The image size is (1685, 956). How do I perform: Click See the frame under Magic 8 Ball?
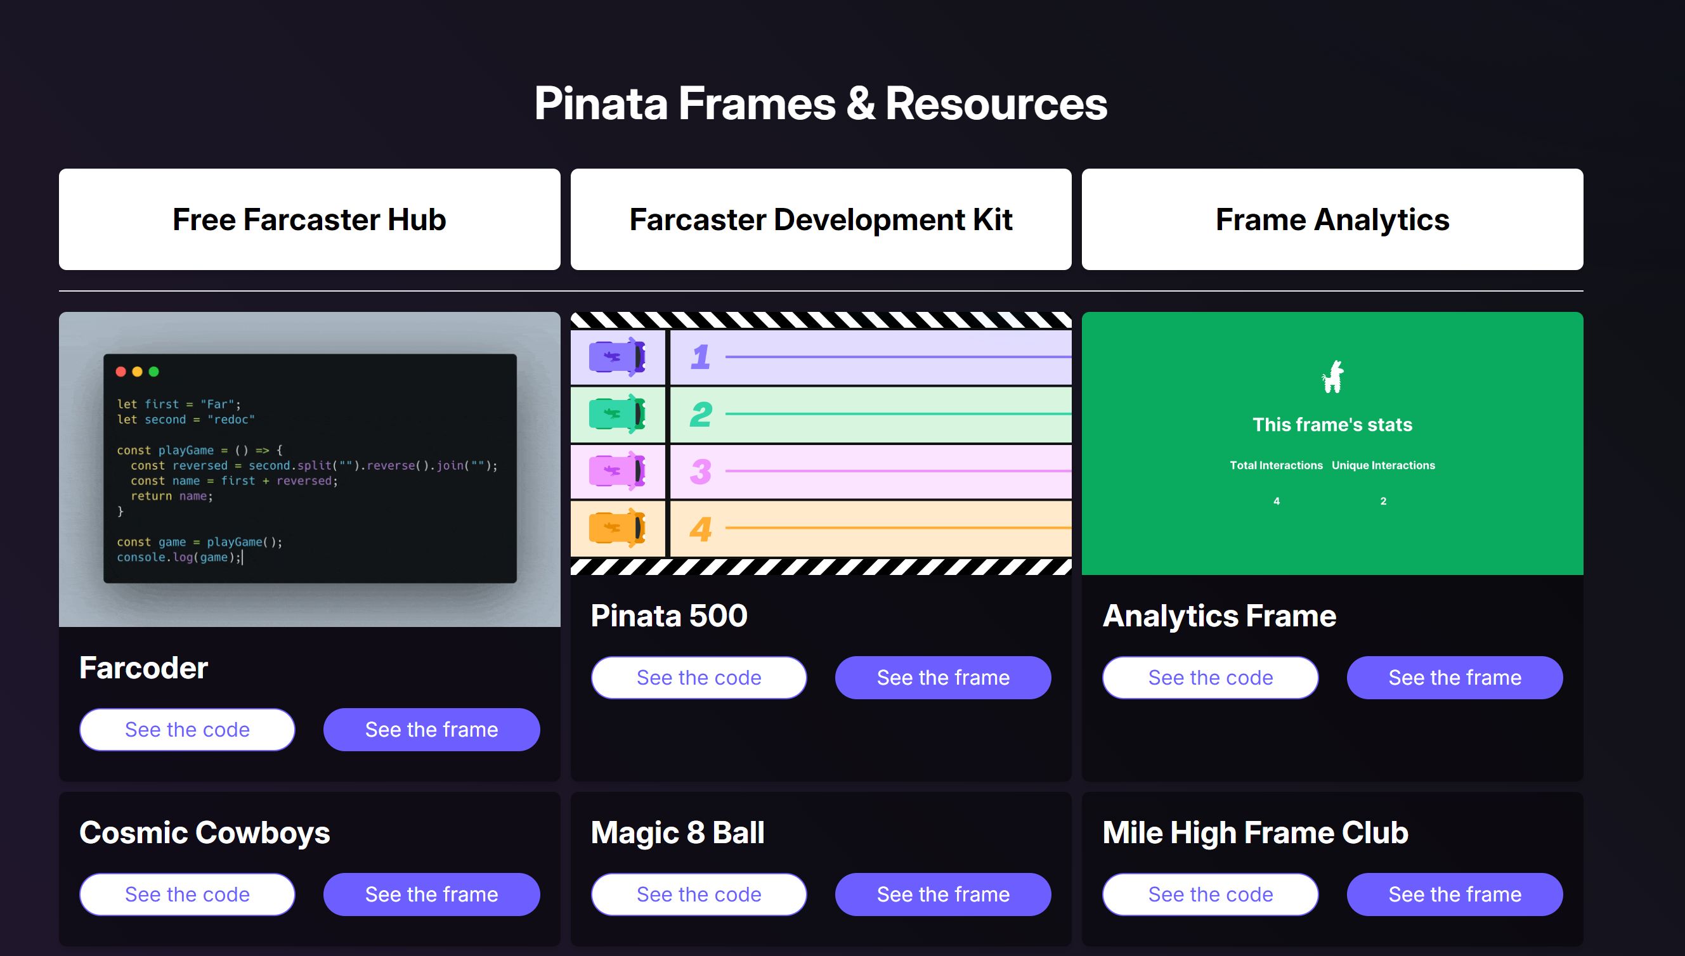pos(943,895)
